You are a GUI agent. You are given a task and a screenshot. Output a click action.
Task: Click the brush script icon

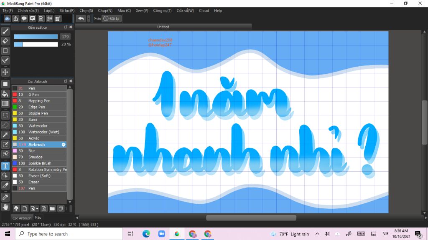tap(43, 209)
